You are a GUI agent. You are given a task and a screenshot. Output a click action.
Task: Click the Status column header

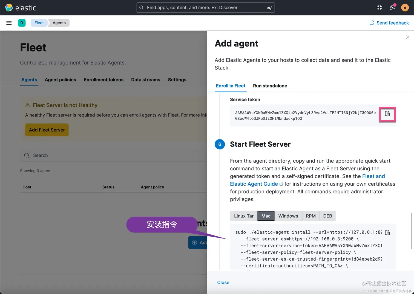click(x=108, y=187)
